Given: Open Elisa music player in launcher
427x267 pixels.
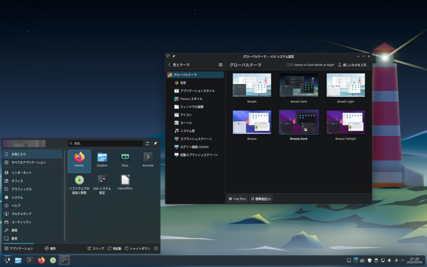Looking at the screenshot, I should [x=125, y=160].
